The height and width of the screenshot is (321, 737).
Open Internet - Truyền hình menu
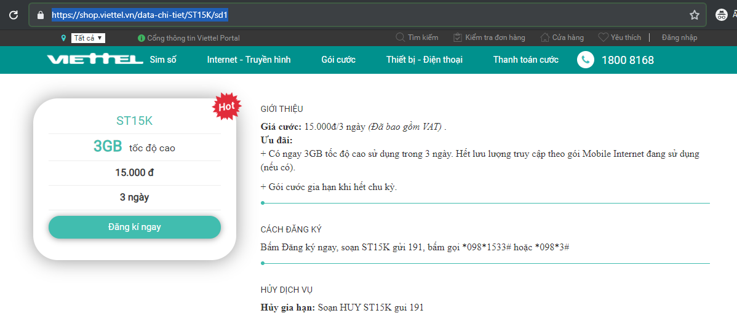249,60
